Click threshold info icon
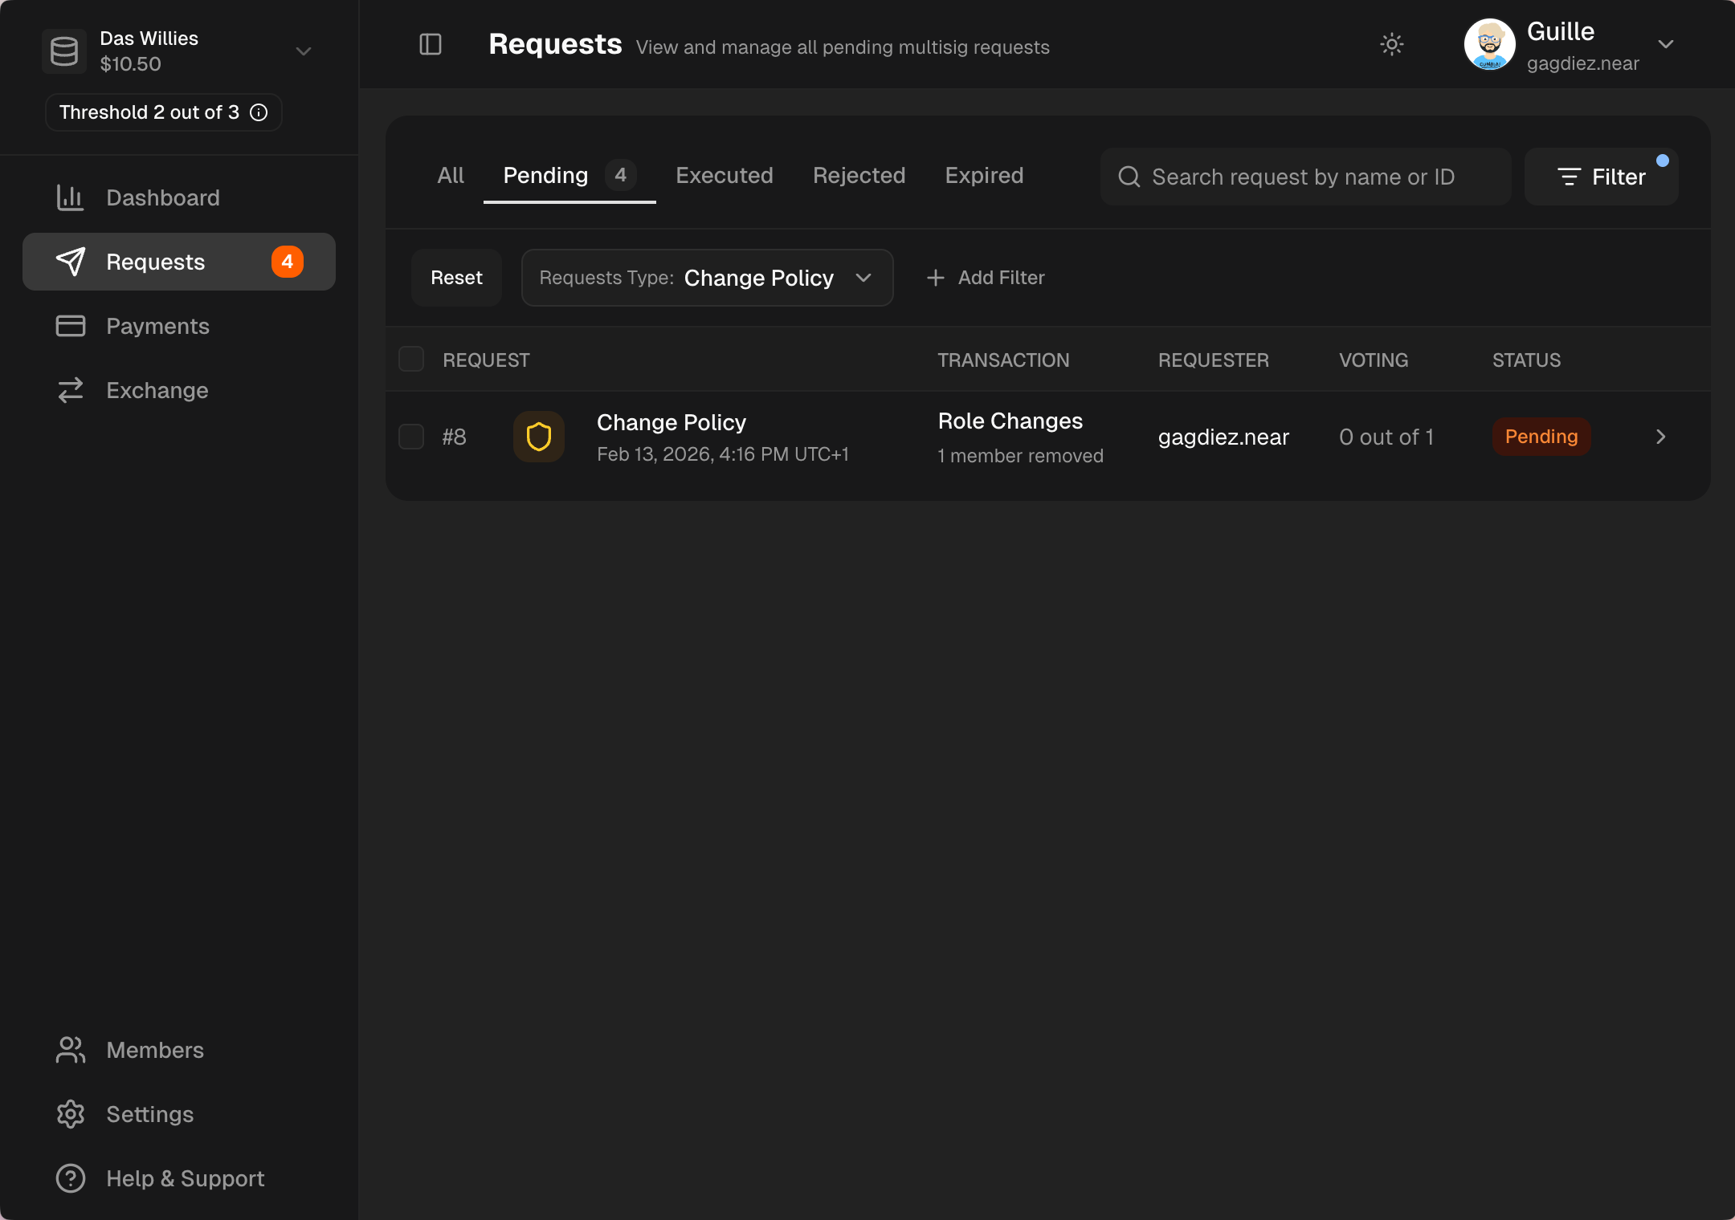Viewport: 1735px width, 1220px height. point(259,112)
